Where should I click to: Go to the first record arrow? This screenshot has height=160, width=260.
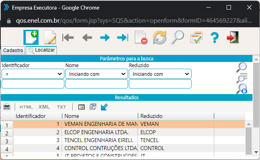pyautogui.click(x=68, y=38)
